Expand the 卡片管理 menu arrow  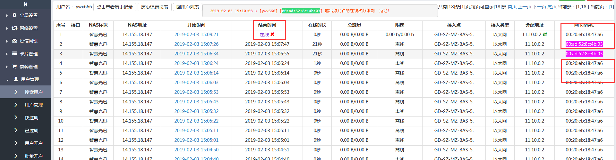click(x=7, y=54)
